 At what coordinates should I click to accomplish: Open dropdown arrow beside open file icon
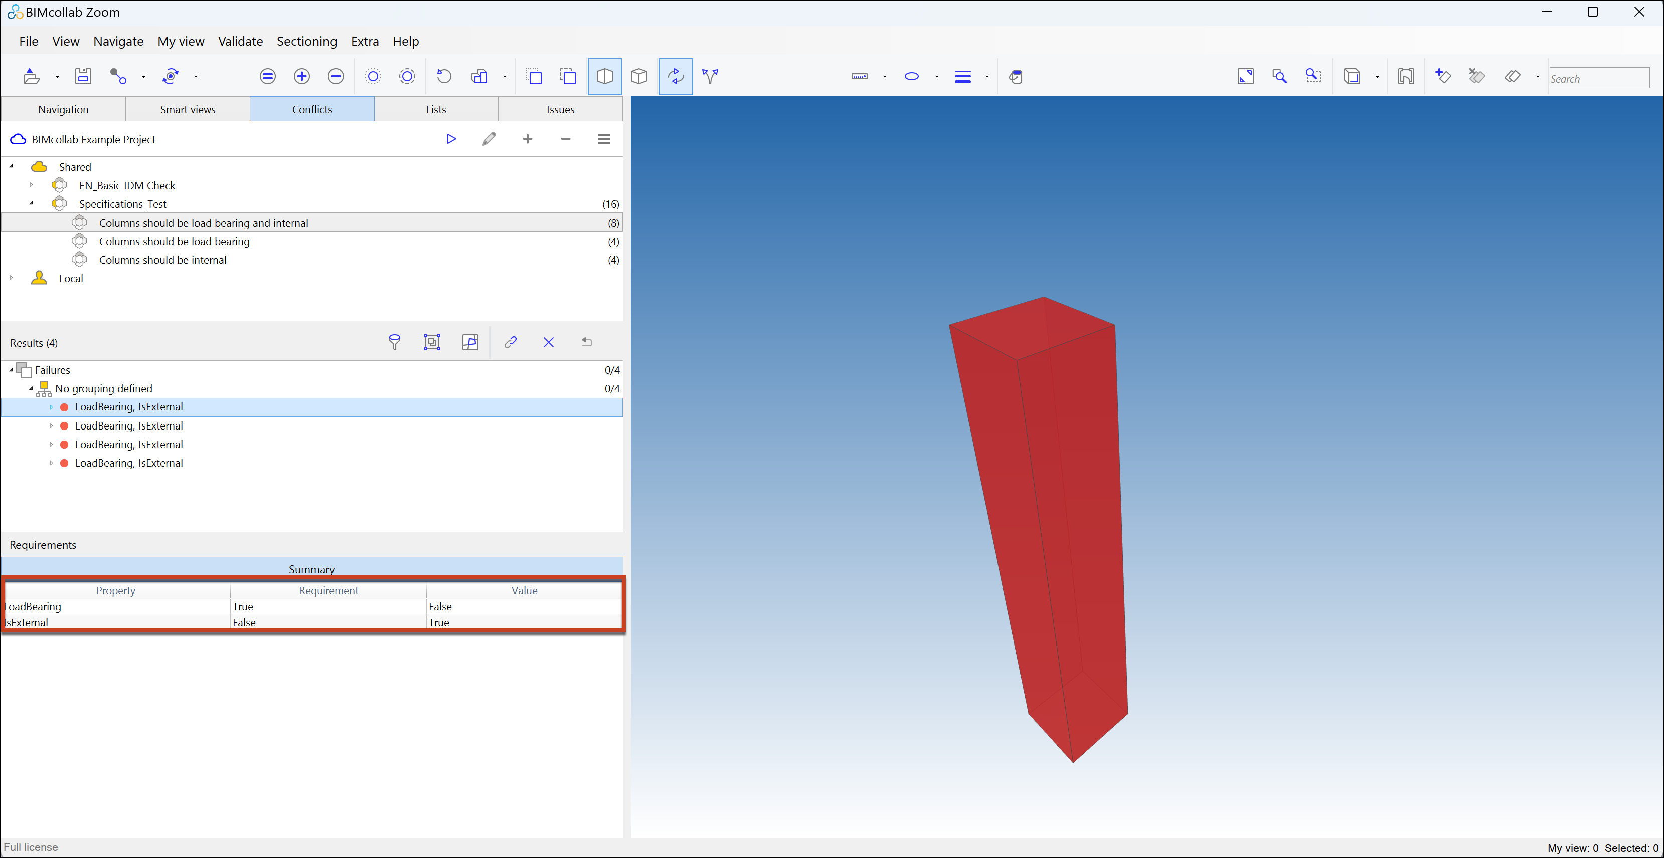pyautogui.click(x=58, y=77)
